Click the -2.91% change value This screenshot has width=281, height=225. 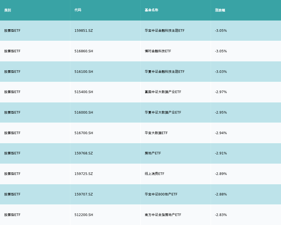(221, 153)
